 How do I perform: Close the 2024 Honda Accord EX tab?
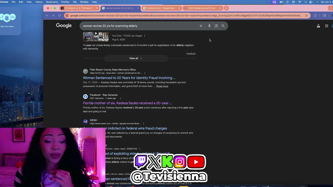coord(220,8)
